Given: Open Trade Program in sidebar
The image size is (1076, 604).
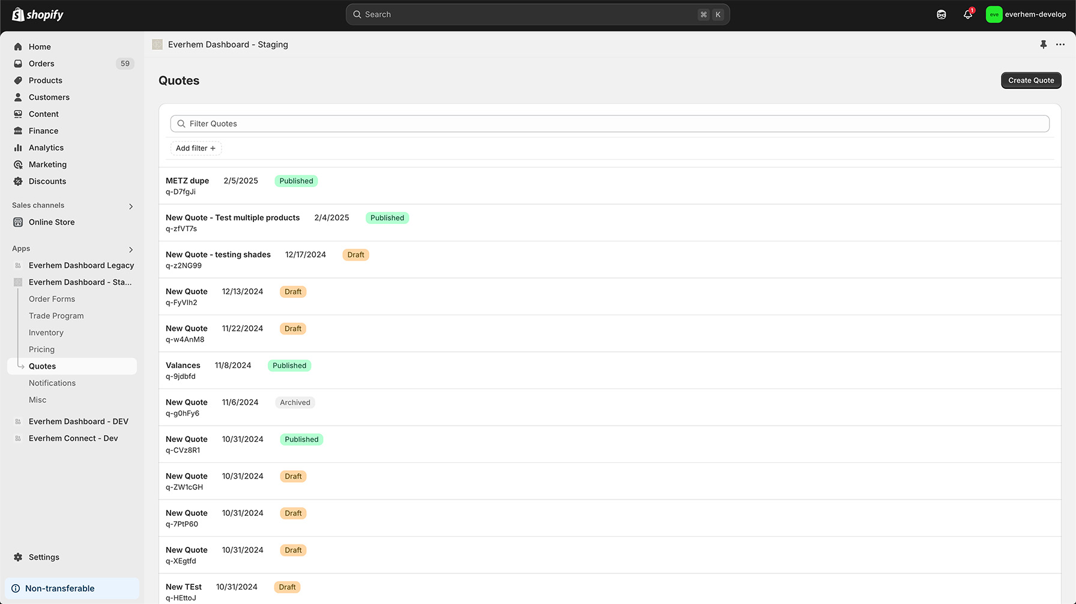Looking at the screenshot, I should point(56,316).
